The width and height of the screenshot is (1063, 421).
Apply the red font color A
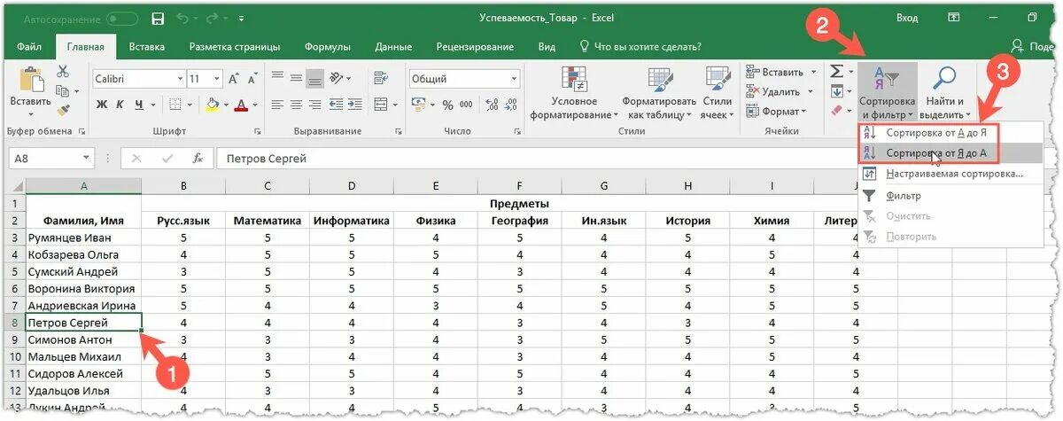239,105
